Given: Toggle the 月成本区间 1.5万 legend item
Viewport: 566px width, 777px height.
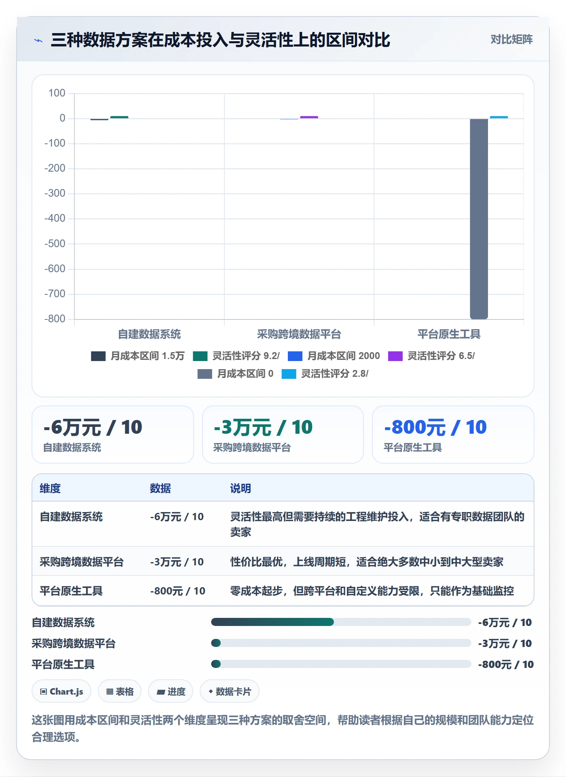Looking at the screenshot, I should [138, 356].
